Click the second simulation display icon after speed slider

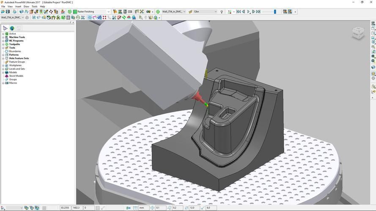290,11
